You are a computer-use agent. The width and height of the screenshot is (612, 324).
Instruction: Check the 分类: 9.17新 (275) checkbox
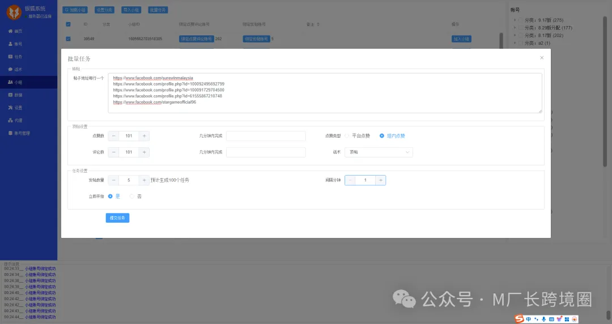click(x=520, y=20)
